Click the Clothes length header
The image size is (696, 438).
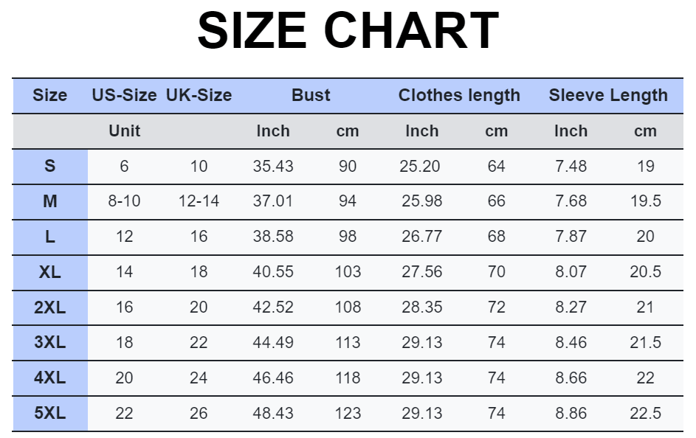click(x=459, y=95)
